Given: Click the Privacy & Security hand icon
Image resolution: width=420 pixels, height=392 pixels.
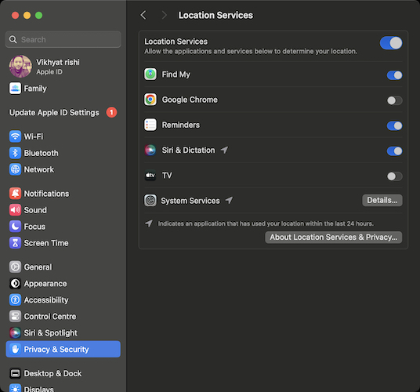Looking at the screenshot, I should click(15, 349).
